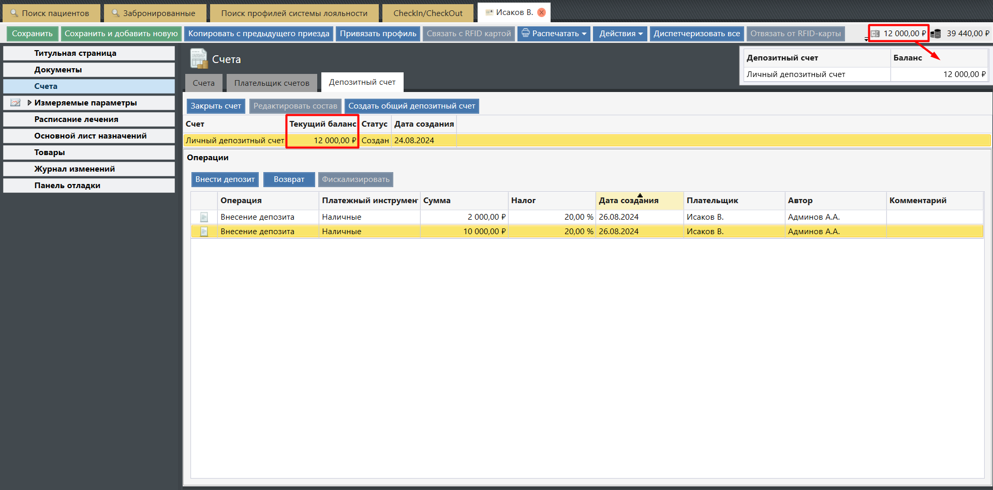The width and height of the screenshot is (993, 490).
Task: Close the Исаков В. patient tab
Action: click(x=541, y=12)
